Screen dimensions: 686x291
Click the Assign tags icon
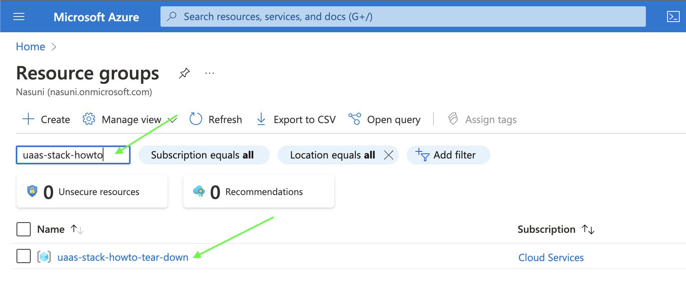(453, 119)
